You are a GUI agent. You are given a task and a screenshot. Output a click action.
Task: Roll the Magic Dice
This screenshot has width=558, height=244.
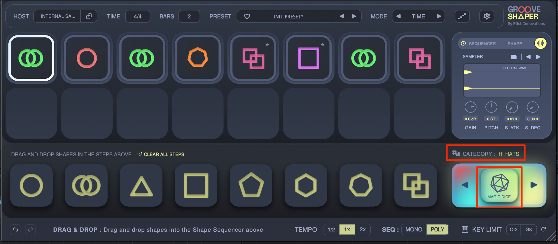[x=499, y=185]
